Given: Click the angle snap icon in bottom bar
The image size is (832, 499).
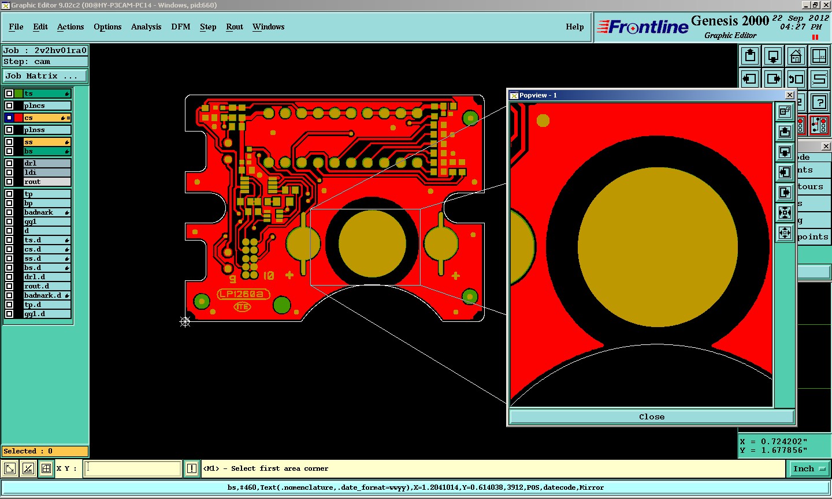Looking at the screenshot, I should (28, 468).
